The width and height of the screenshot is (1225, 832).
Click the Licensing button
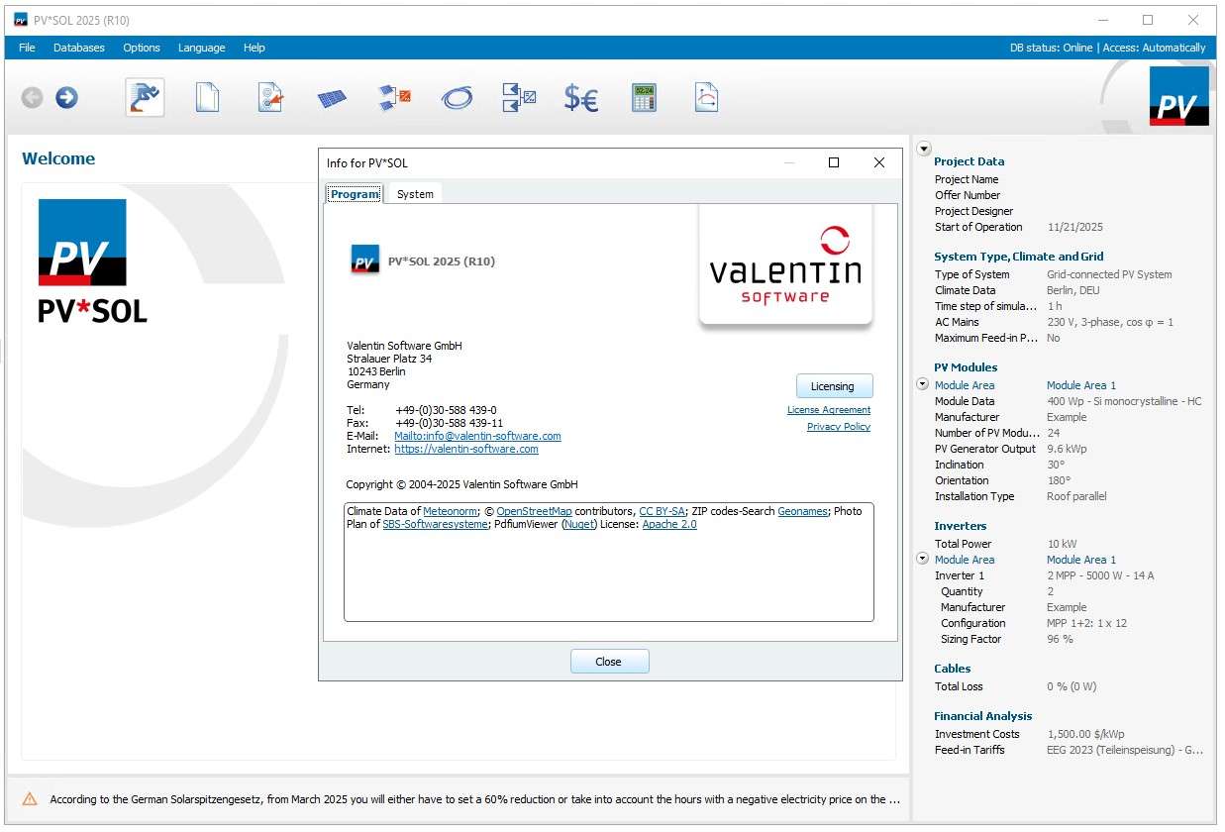[834, 386]
